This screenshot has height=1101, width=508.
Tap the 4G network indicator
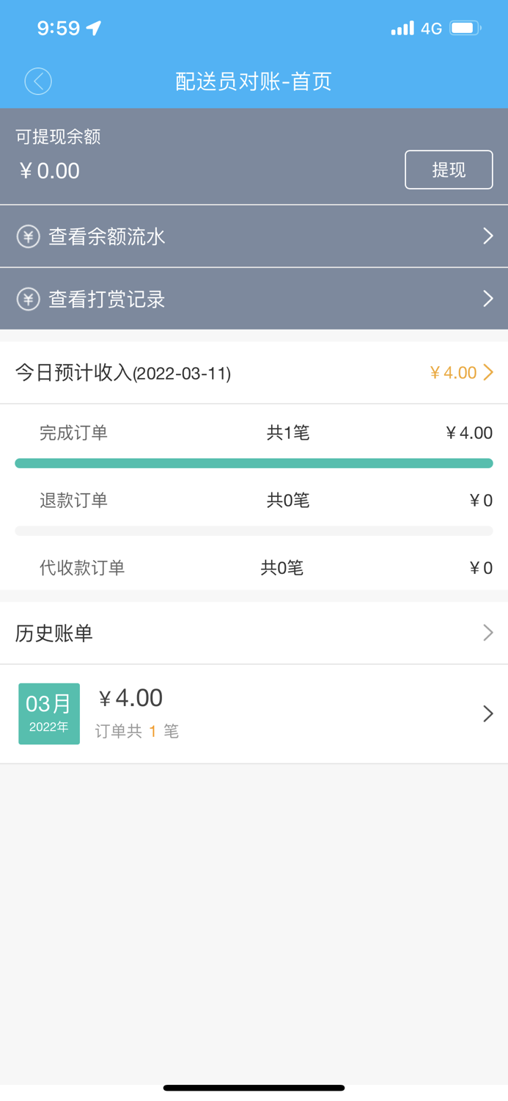click(431, 28)
